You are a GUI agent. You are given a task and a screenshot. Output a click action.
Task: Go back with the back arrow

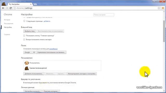3,8
